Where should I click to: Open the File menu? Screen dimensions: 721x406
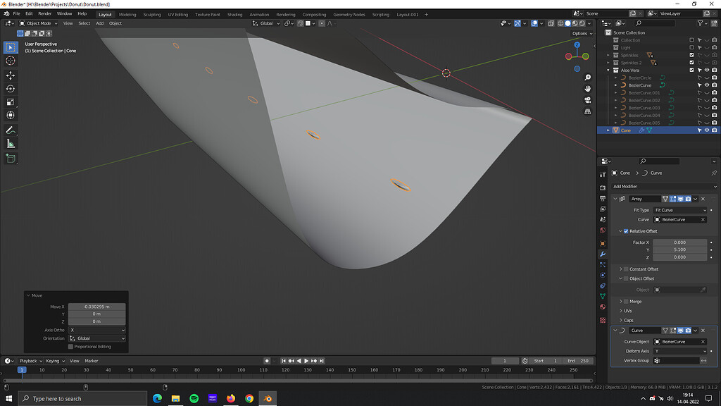[x=17, y=14]
